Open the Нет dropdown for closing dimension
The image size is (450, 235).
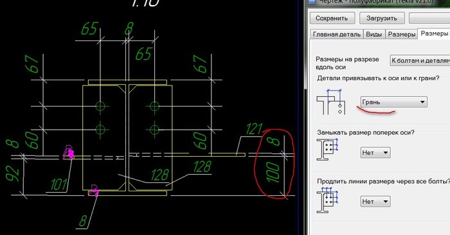click(x=375, y=152)
